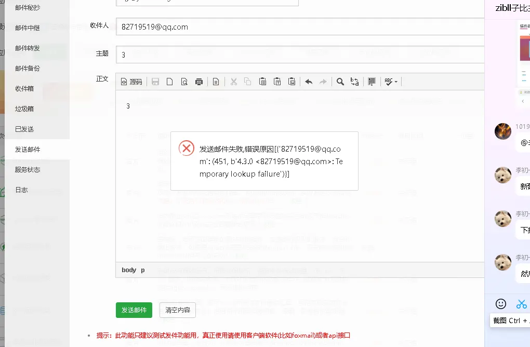Open the emoji smiley icon in chat window

(500, 304)
